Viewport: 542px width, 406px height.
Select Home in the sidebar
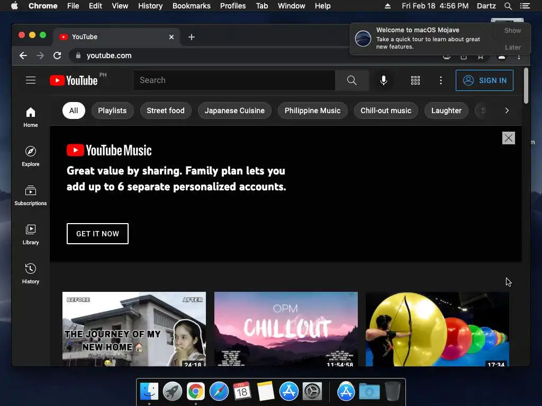pyautogui.click(x=30, y=117)
